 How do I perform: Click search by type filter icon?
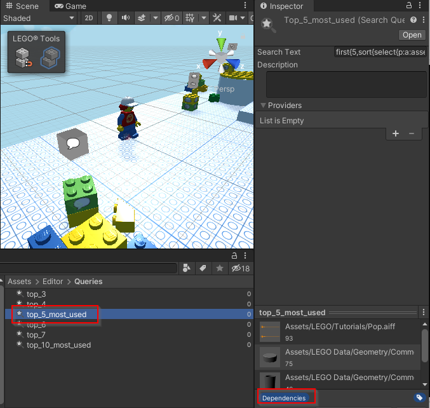(187, 269)
